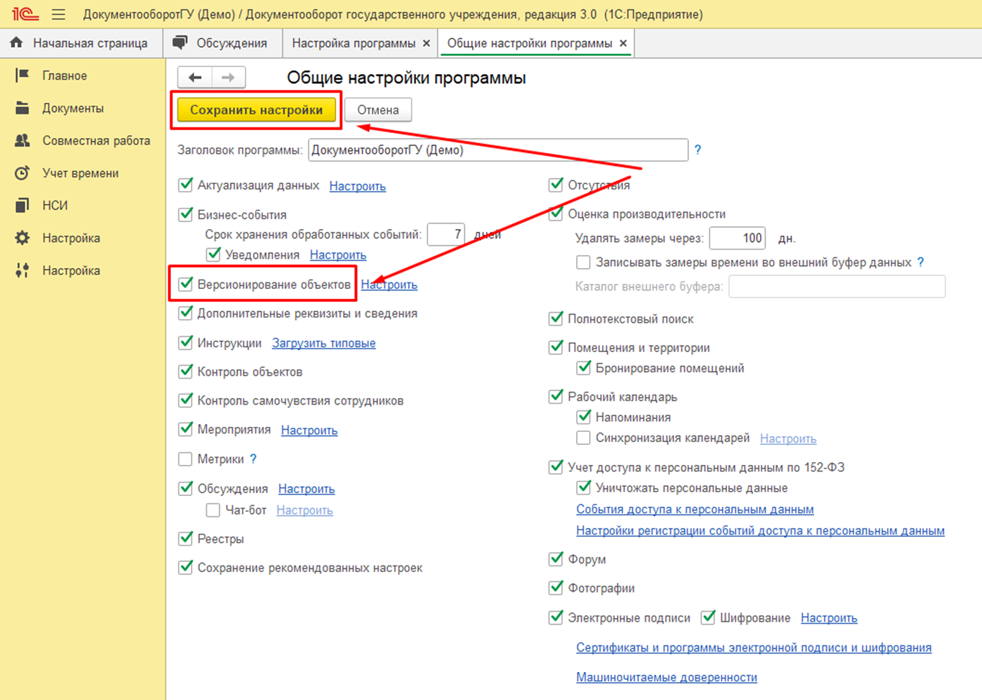
Task: Enable the Чат-бот checkbox
Action: [x=213, y=510]
